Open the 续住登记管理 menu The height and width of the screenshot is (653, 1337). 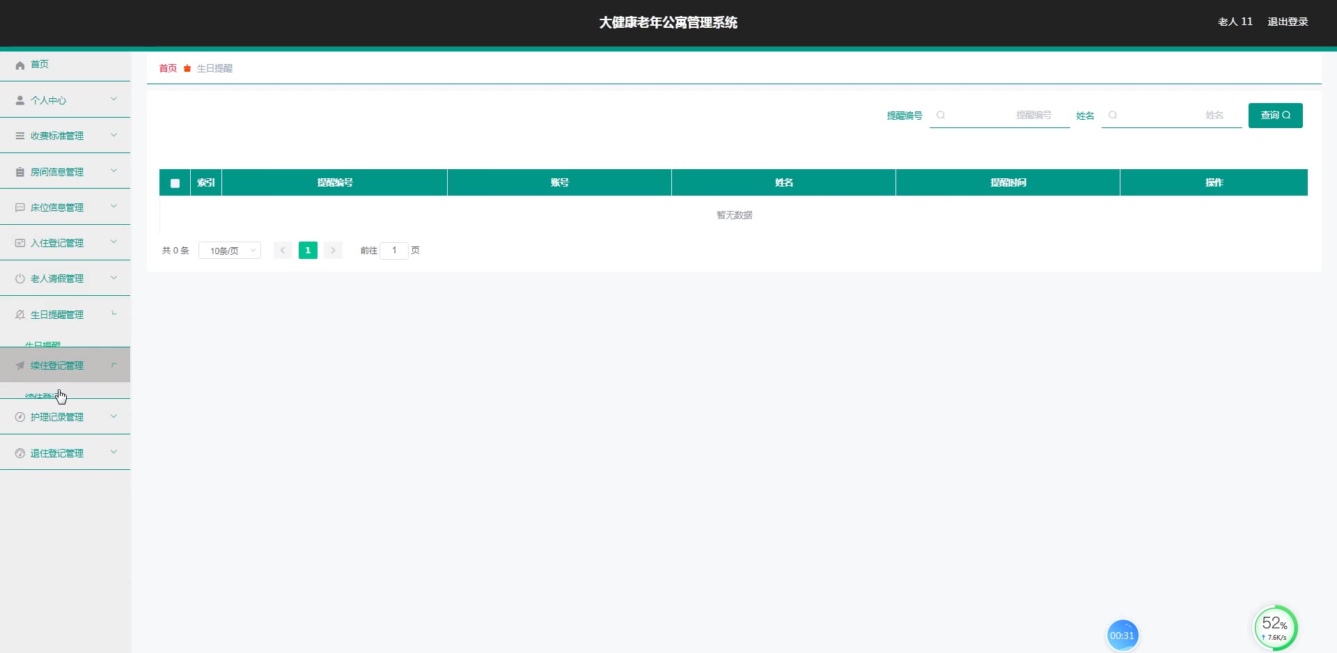[65, 365]
